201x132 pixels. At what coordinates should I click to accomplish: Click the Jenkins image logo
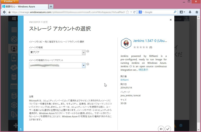126,43
